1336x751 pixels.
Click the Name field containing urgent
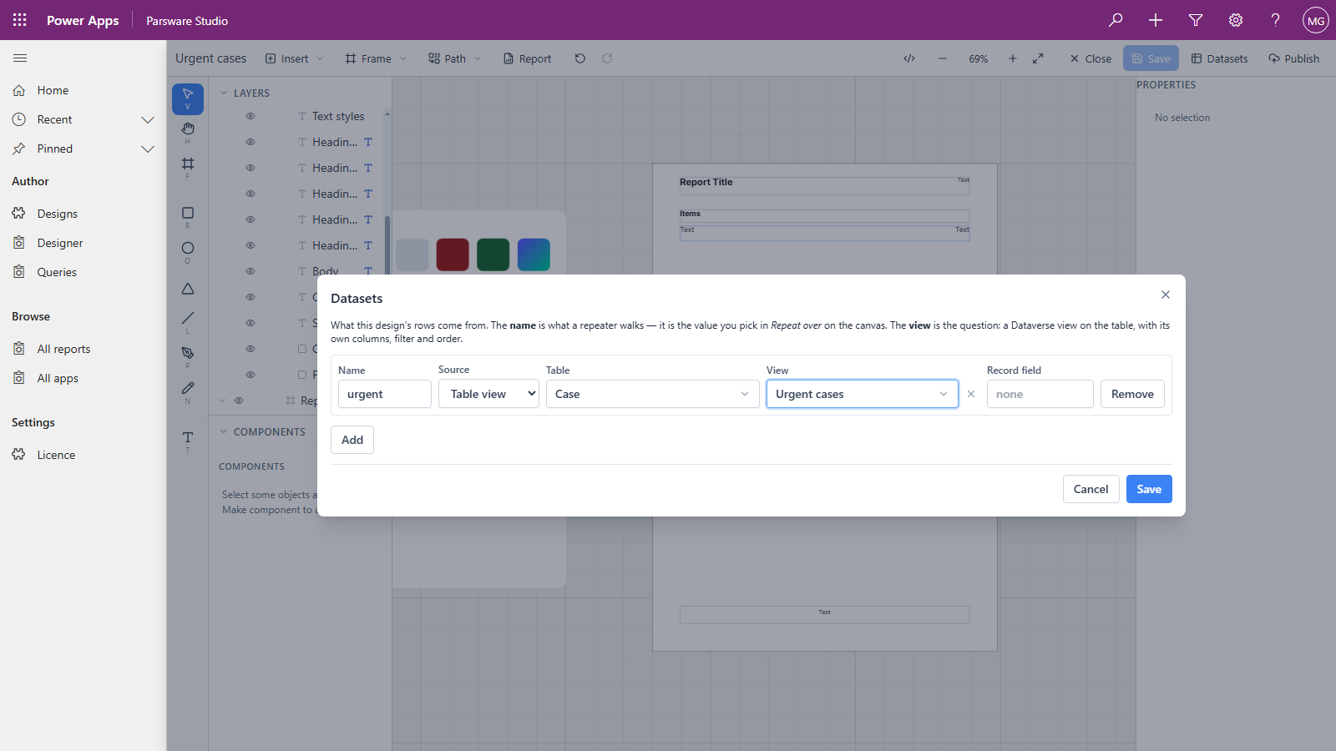click(x=385, y=394)
